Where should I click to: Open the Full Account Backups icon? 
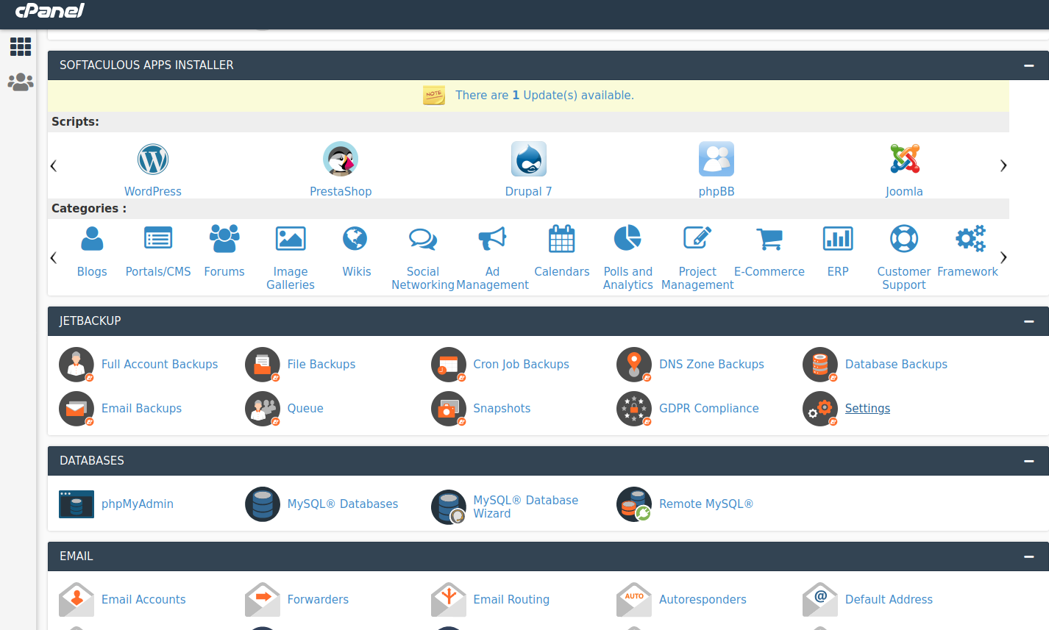77,365
